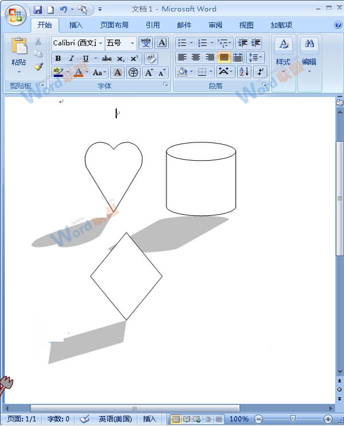Open the 视图 ribbon tab
344x426 pixels.
247,25
